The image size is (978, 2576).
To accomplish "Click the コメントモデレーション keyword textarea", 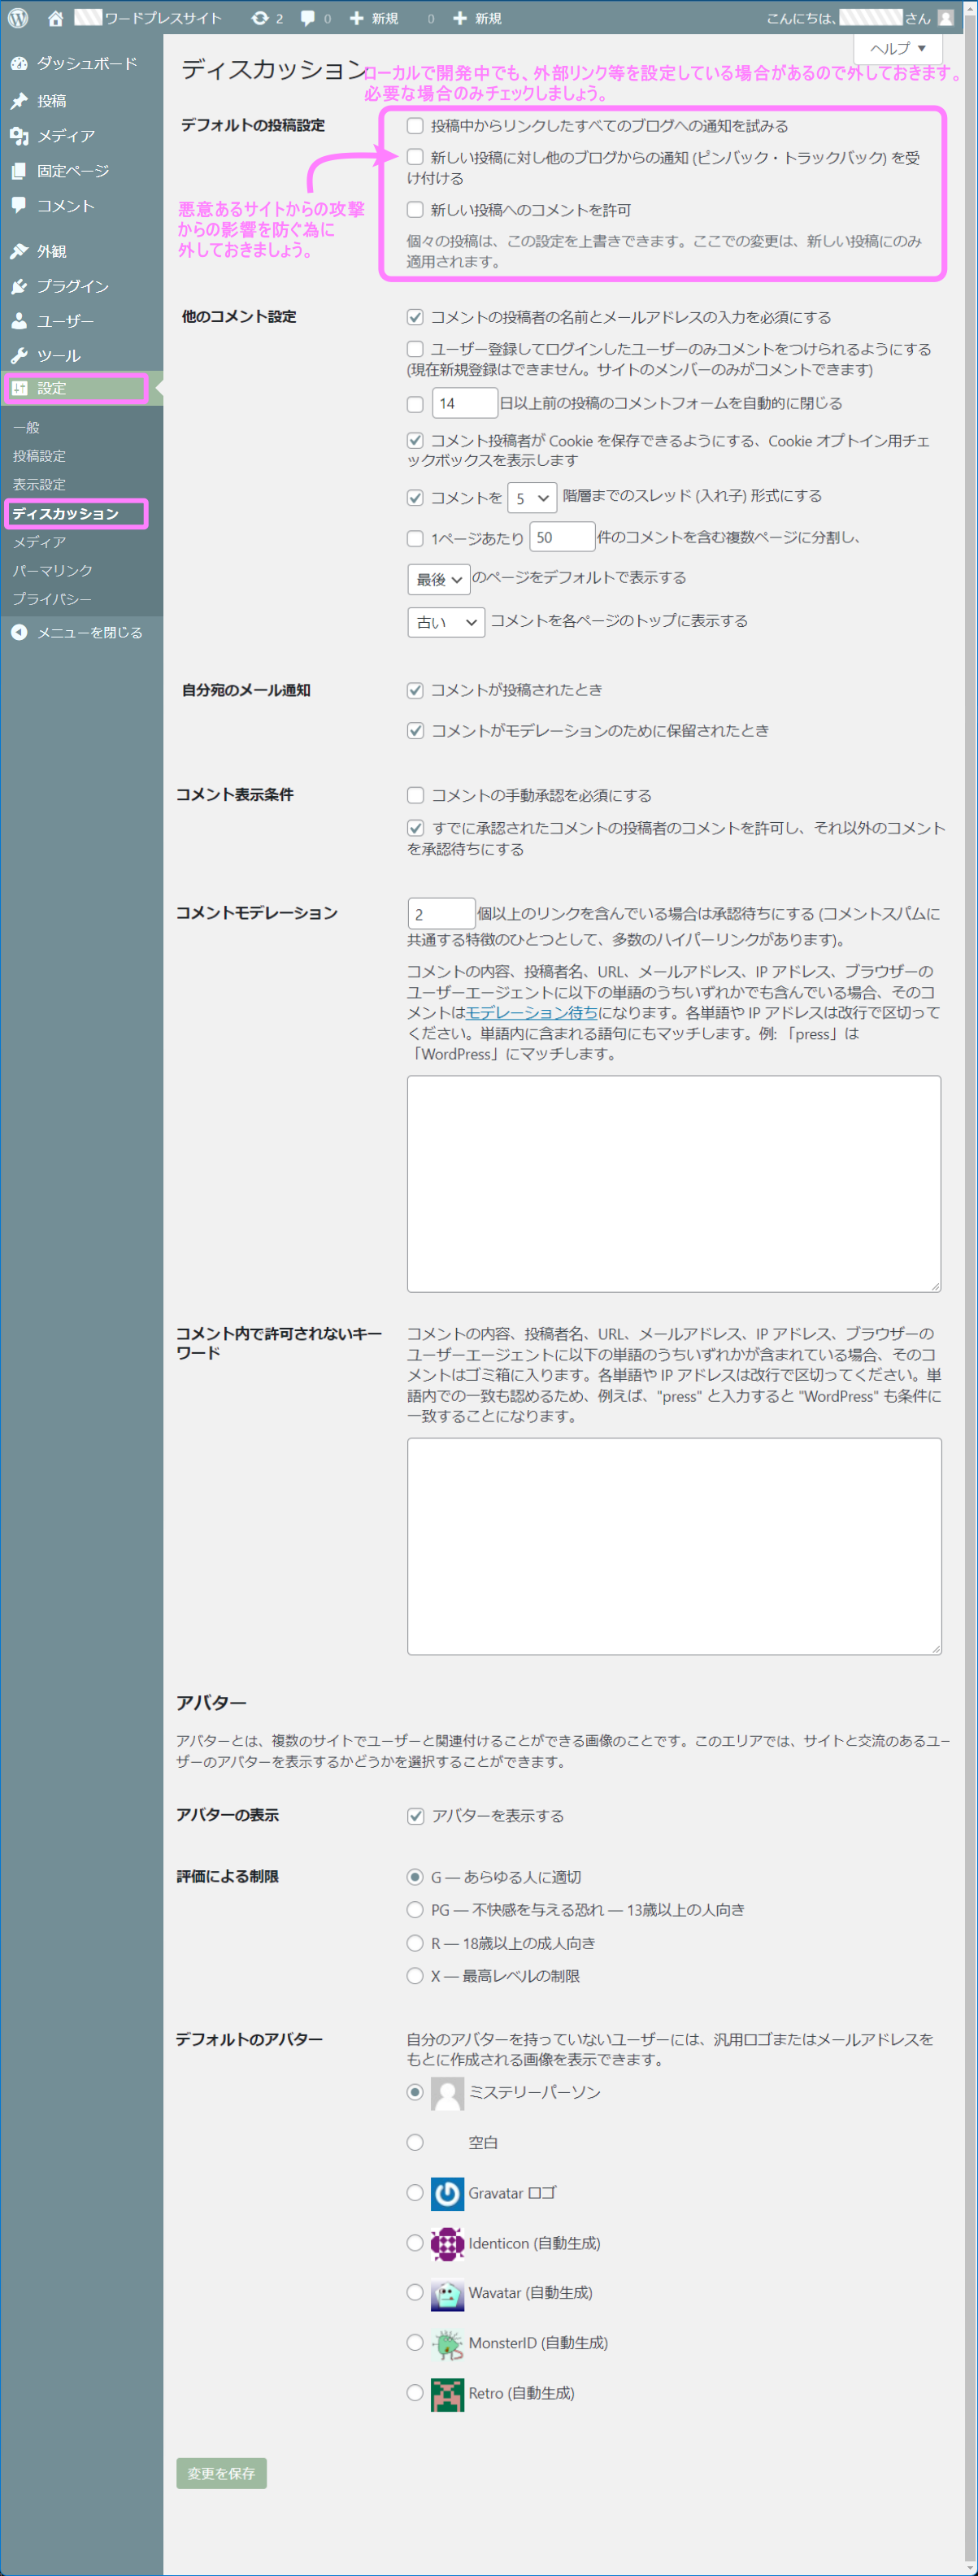I will coord(674,1184).
